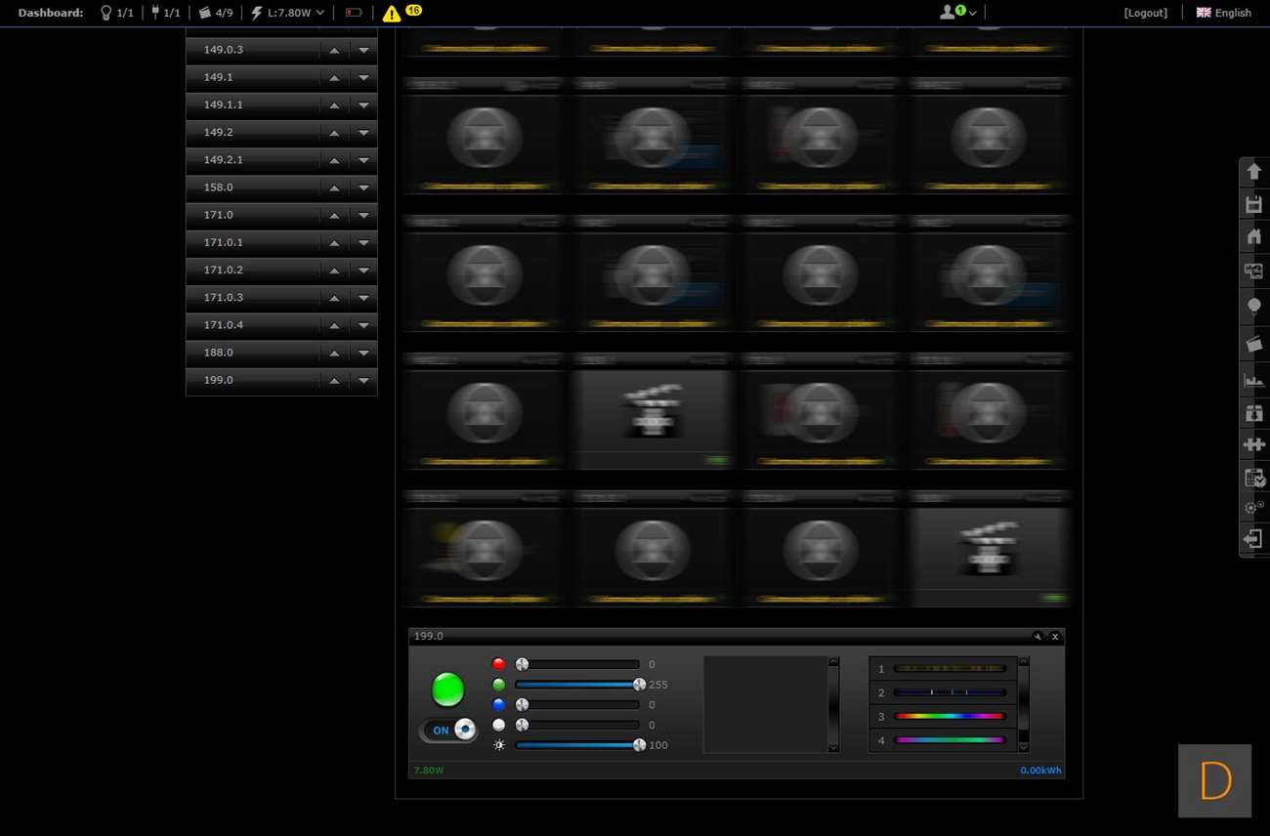Open the user account dropdown
This screenshot has height=836, width=1270.
(957, 13)
